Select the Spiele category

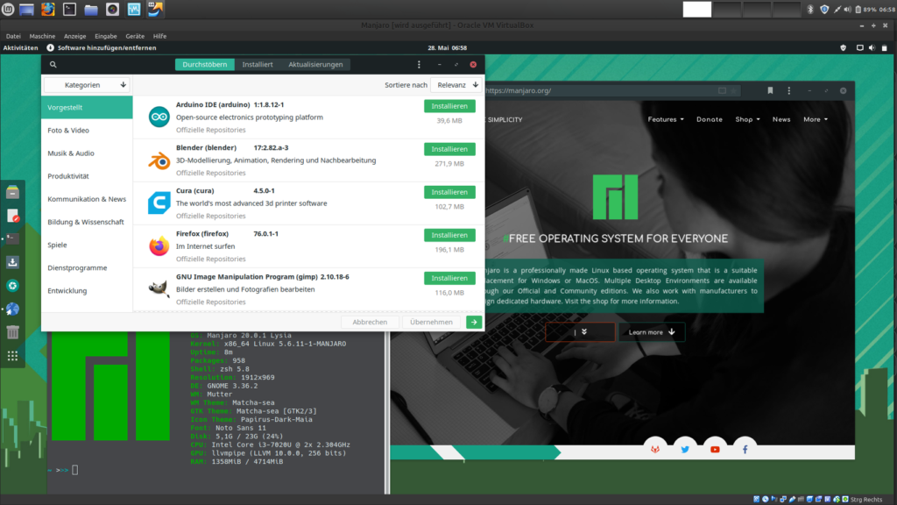(57, 245)
